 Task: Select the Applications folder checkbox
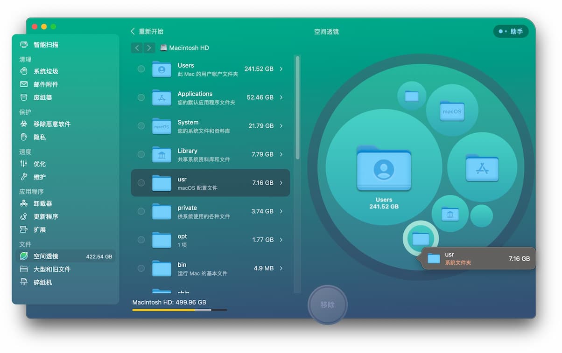point(141,97)
